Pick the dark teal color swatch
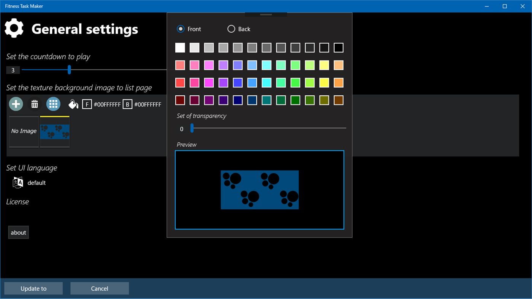Image resolution: width=532 pixels, height=299 pixels. (x=267, y=100)
